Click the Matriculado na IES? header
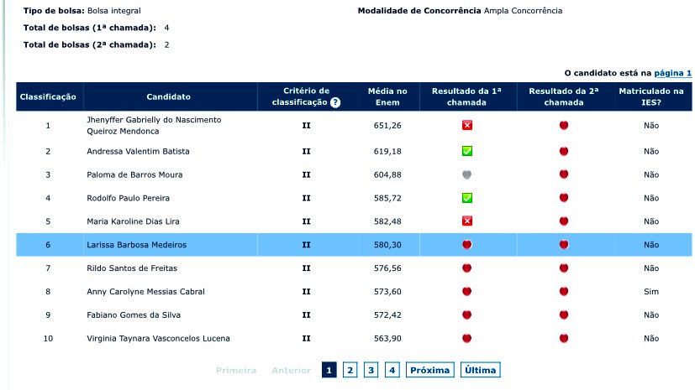The image size is (695, 390). [x=651, y=96]
